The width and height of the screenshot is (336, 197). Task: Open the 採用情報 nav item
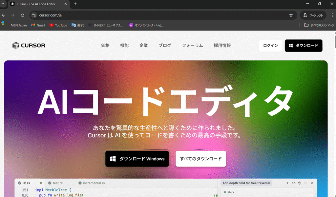[x=222, y=45]
